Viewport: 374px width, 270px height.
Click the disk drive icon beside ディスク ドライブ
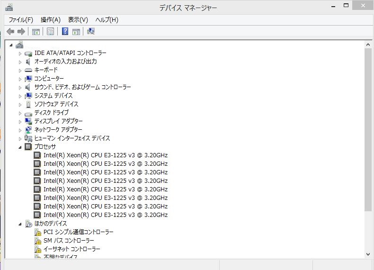28,114
